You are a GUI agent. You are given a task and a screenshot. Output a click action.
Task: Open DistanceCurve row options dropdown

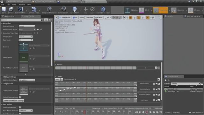(x=159, y=89)
